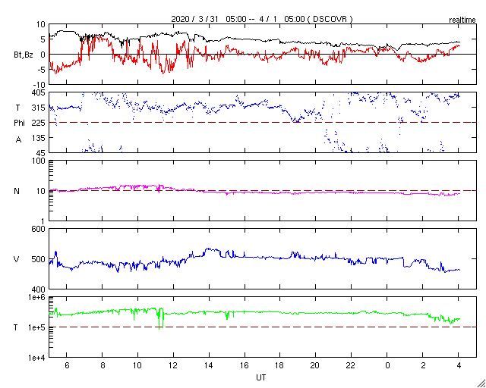Click the '45' tick on the Phi axis
Screen dimensions: 486x388
[41, 153]
